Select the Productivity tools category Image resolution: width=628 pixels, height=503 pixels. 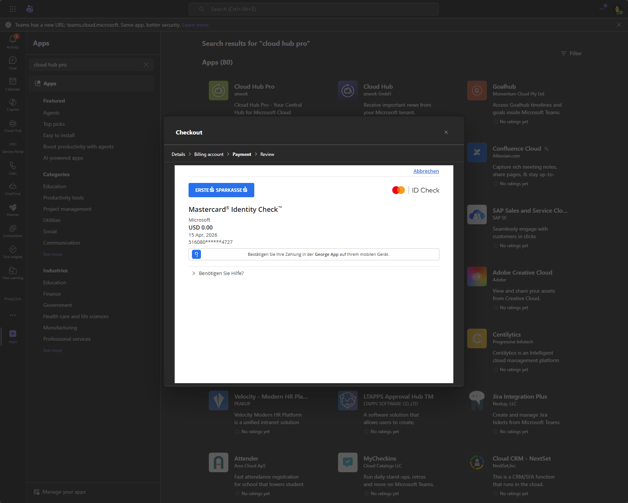click(63, 198)
